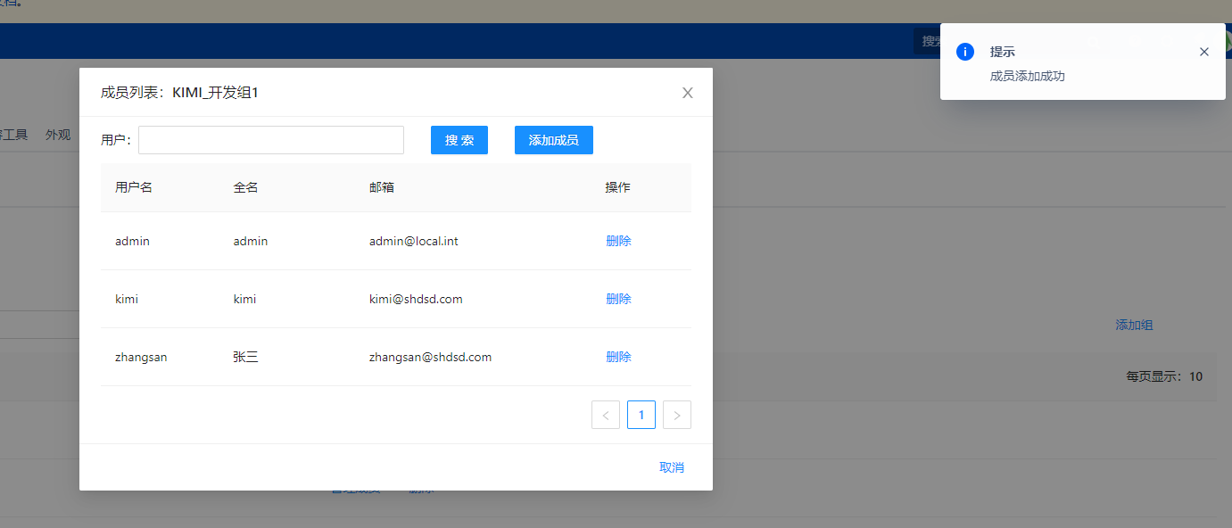This screenshot has height=528, width=1232.
Task: Click the blue info icon in notification
Action: (x=964, y=52)
